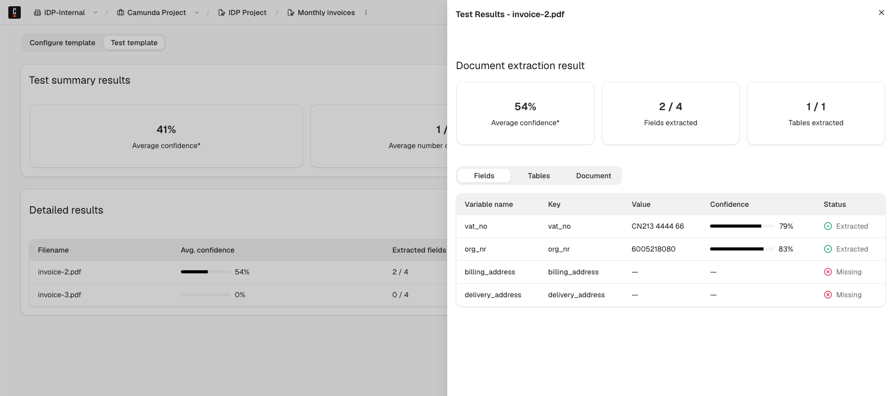
Task: Click the Avg. confidence column header
Action: click(207, 250)
